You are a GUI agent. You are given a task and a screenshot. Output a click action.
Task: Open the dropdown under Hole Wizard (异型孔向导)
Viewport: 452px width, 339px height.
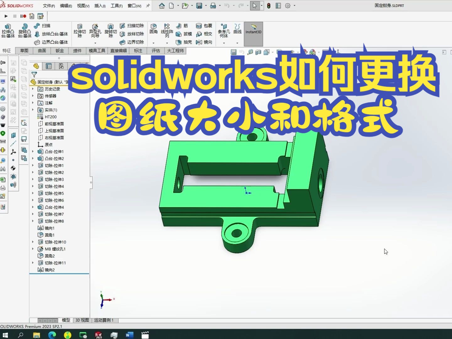click(95, 43)
